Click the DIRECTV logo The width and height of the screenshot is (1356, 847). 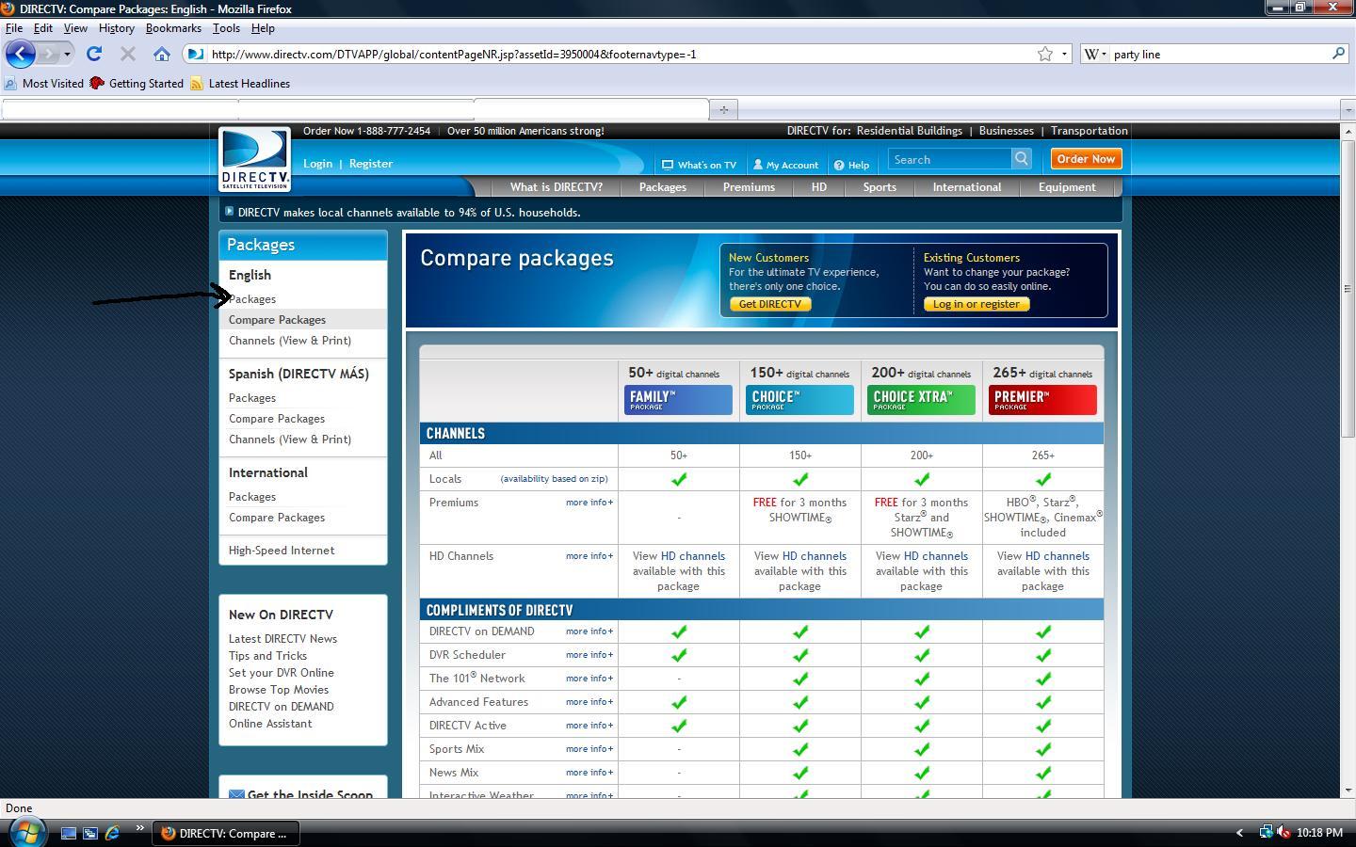tap(254, 159)
